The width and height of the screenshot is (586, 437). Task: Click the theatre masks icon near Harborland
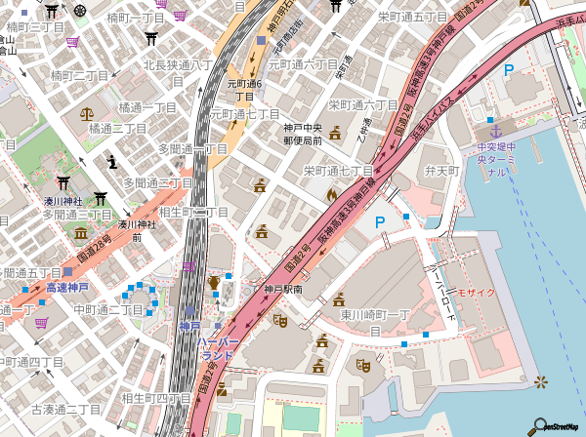click(x=279, y=320)
